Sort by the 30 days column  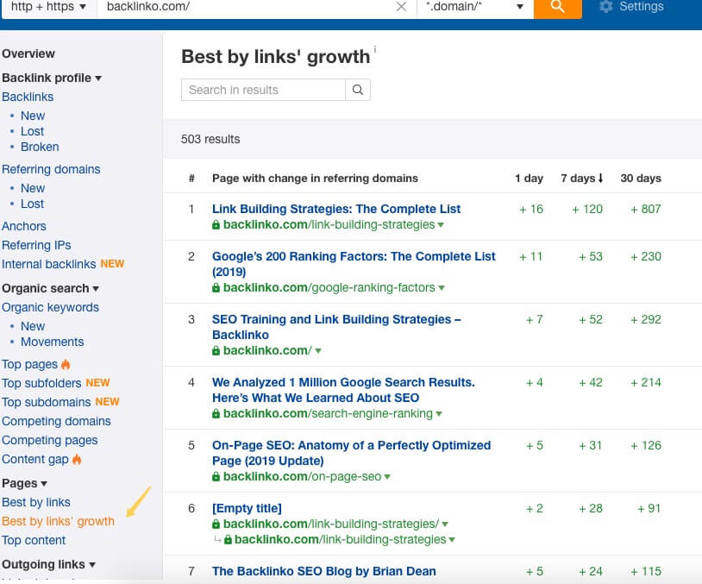[641, 179]
